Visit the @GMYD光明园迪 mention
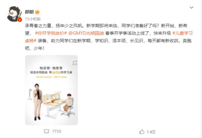This screenshot has height=138, width=202. 86,33
